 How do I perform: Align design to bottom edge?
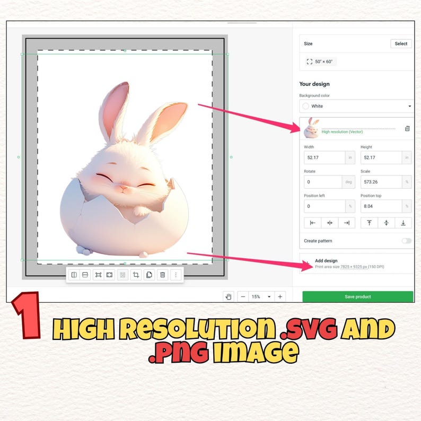(x=404, y=223)
